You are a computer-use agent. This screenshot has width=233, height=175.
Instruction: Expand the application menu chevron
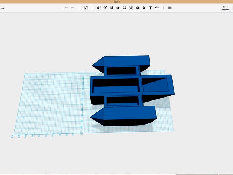3,8
